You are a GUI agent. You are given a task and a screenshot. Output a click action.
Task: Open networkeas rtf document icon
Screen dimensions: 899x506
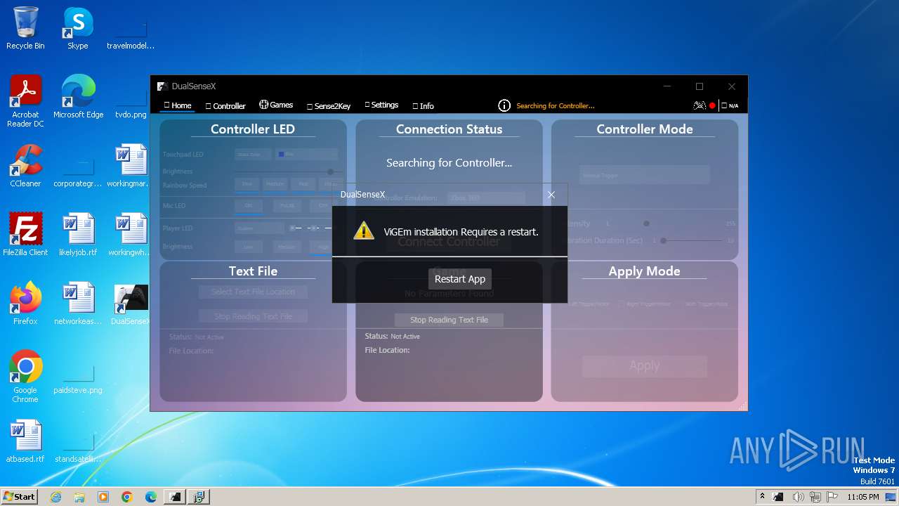[78, 304]
